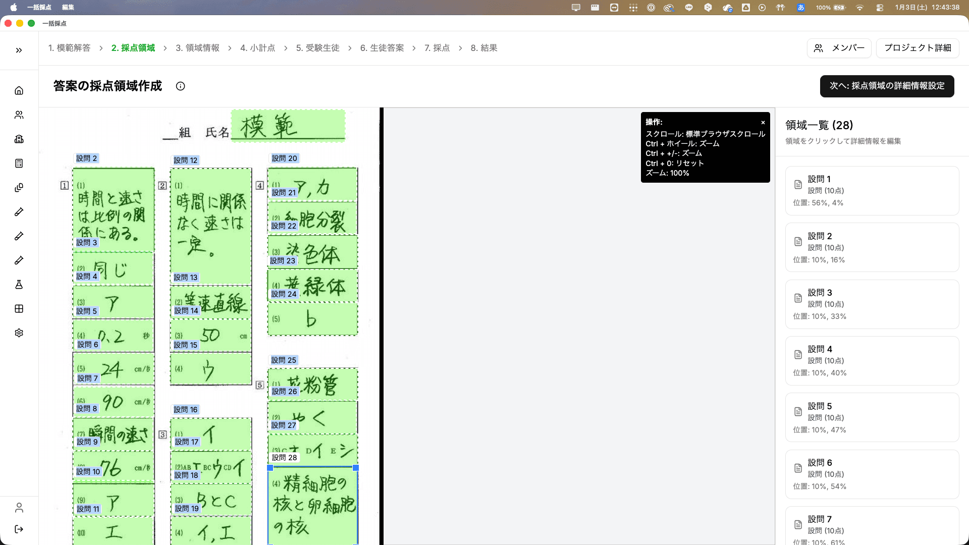Viewport: 969px width, 545px height.
Task: Select the 模範 name region on answer sheet
Action: tap(288, 125)
